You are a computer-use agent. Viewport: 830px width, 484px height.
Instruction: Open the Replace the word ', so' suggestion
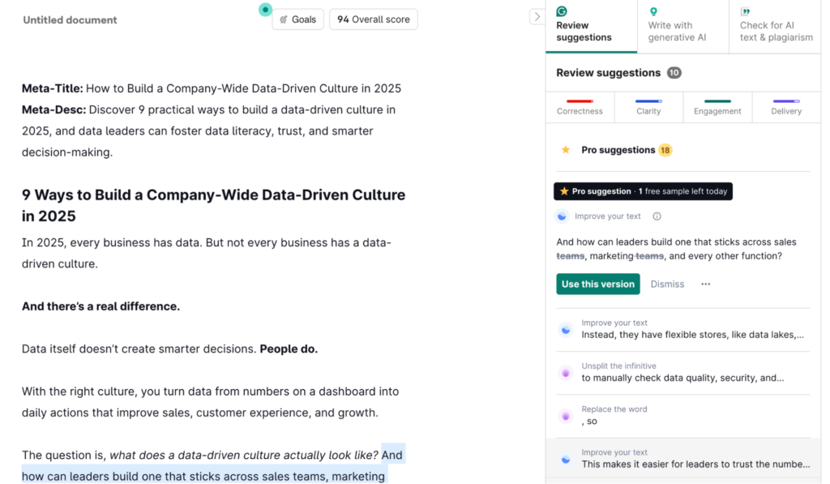[682, 416]
